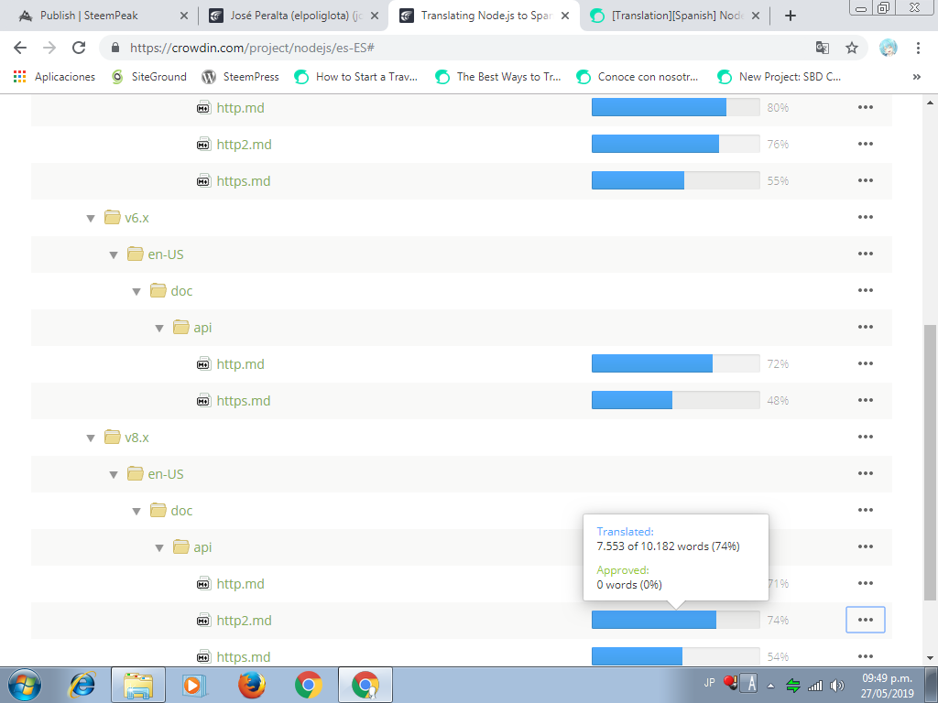Screen dimensions: 938x703
Task: Reload the Crowdin page
Action: [x=79, y=48]
